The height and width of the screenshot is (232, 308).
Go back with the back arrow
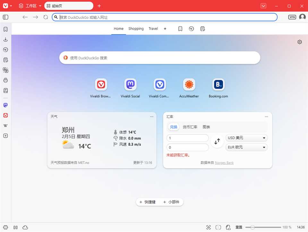point(25,17)
